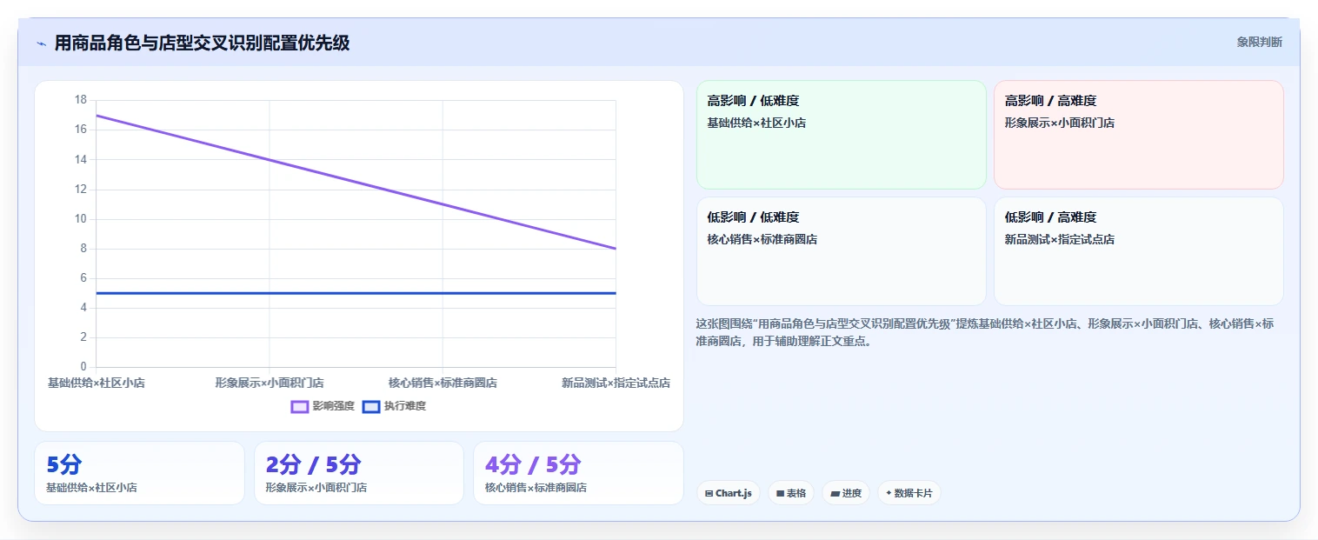Click the description paragraph below quadrants
1318x540 pixels.
coord(985,332)
